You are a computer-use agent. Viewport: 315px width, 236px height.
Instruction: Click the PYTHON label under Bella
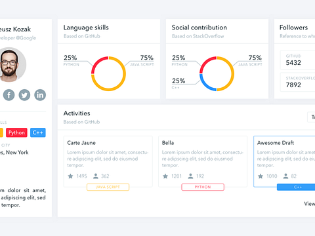(x=203, y=187)
